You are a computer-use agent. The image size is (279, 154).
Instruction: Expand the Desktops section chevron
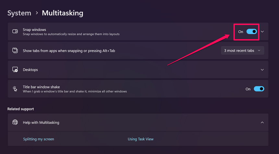(x=262, y=70)
